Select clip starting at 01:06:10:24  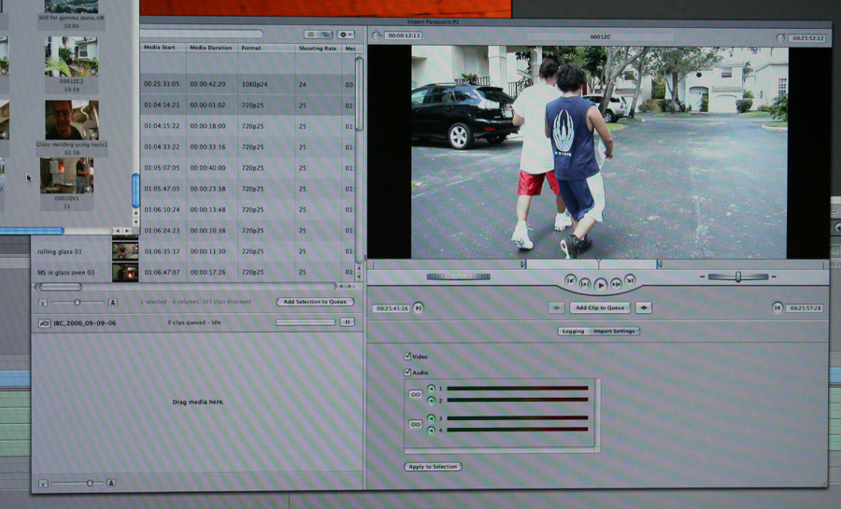(x=248, y=209)
